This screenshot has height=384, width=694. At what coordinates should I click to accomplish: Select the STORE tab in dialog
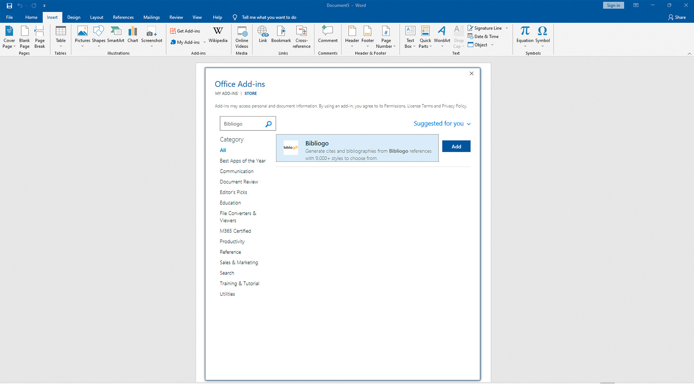251,94
